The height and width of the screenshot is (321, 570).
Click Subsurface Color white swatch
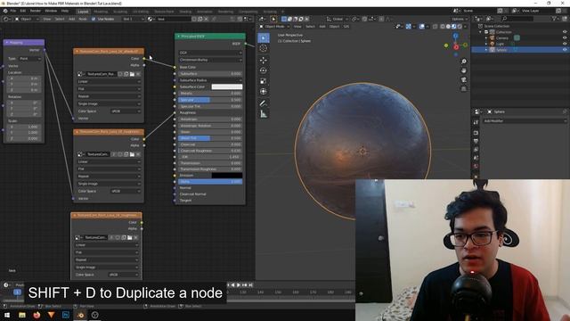[x=227, y=86]
